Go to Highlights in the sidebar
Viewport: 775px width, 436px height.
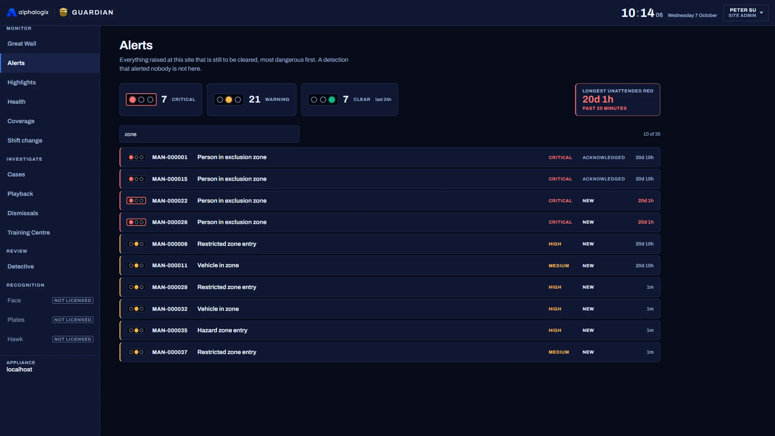(x=50, y=82)
